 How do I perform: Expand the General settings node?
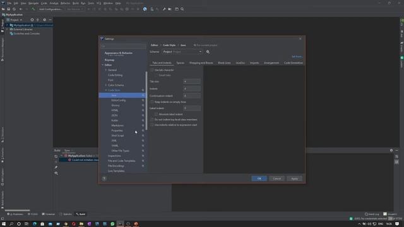[106, 70]
